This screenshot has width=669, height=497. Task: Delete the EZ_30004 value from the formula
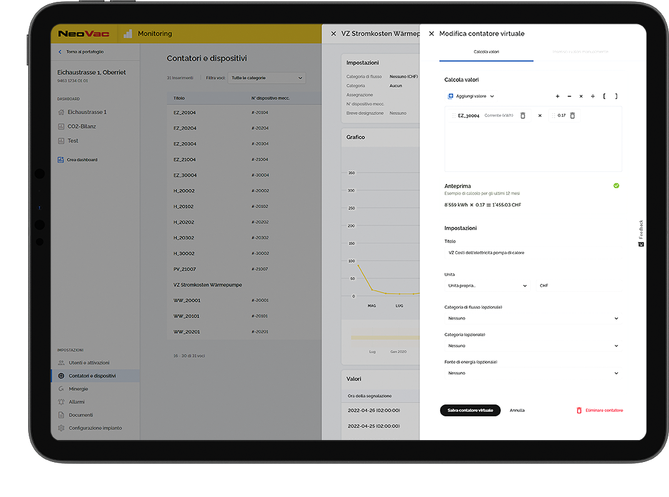(x=523, y=116)
